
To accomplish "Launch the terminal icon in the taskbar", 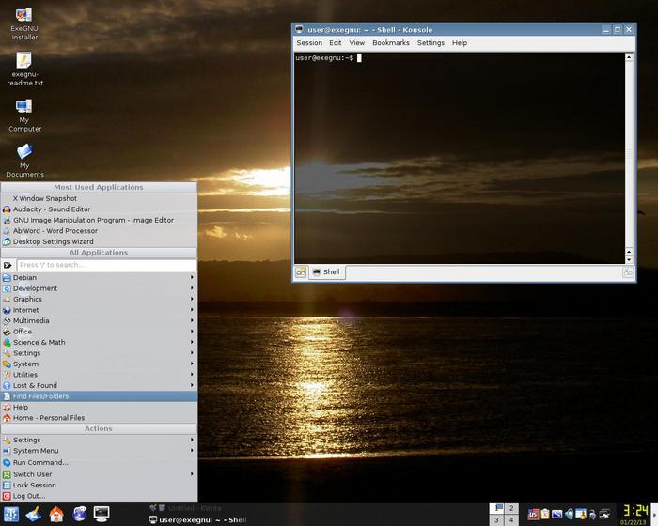I will tap(102, 514).
